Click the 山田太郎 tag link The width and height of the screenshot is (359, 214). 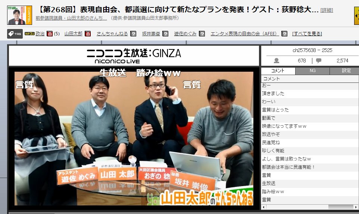click(x=74, y=34)
